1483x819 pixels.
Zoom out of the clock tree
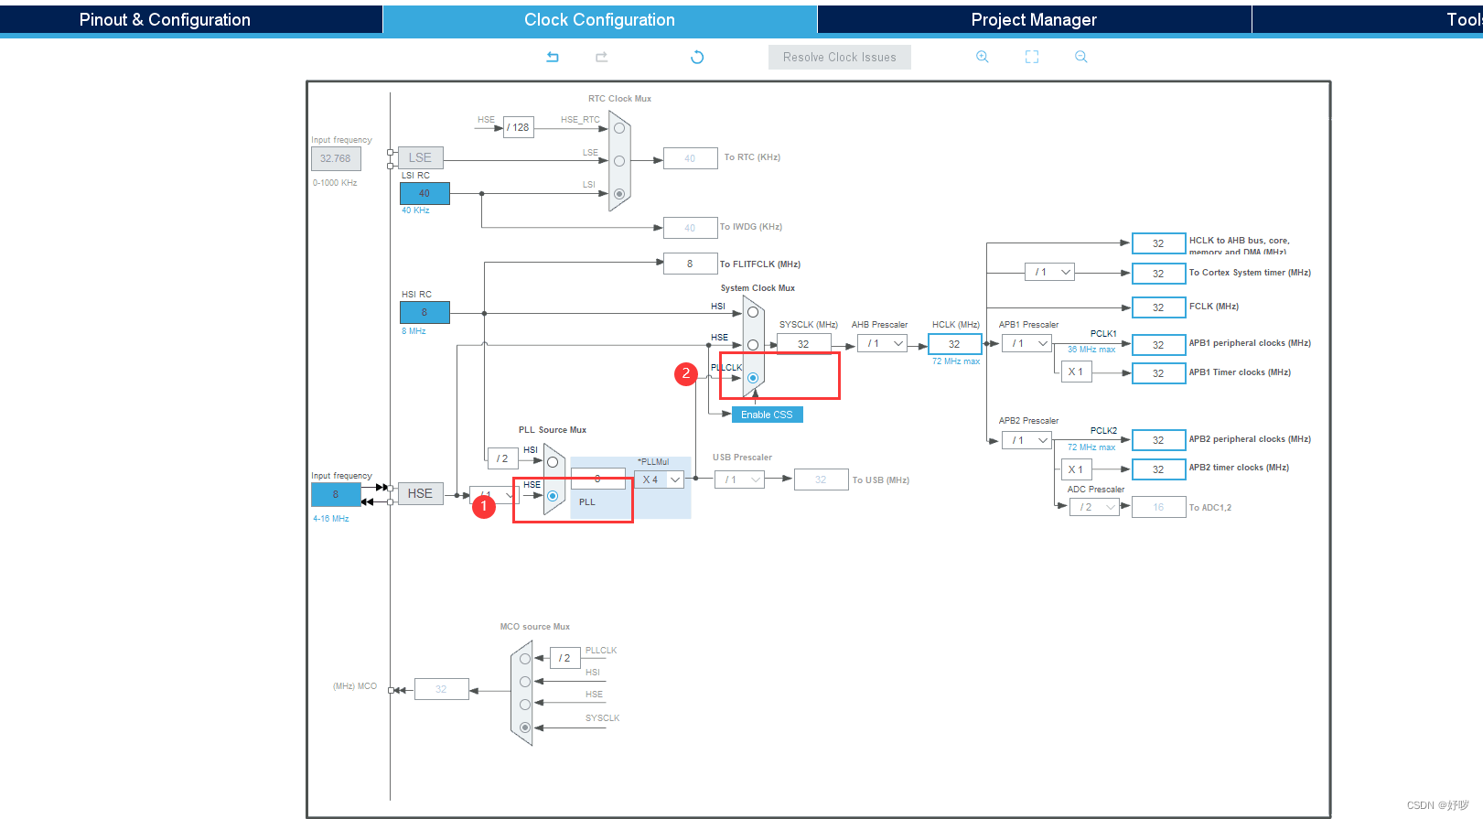click(1081, 57)
